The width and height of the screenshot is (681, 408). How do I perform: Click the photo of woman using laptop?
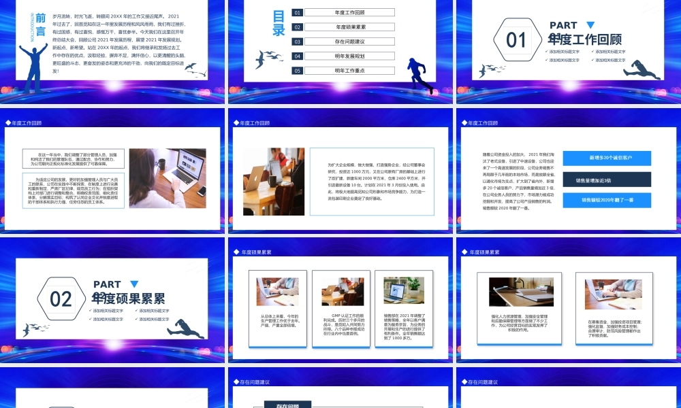[168, 178]
